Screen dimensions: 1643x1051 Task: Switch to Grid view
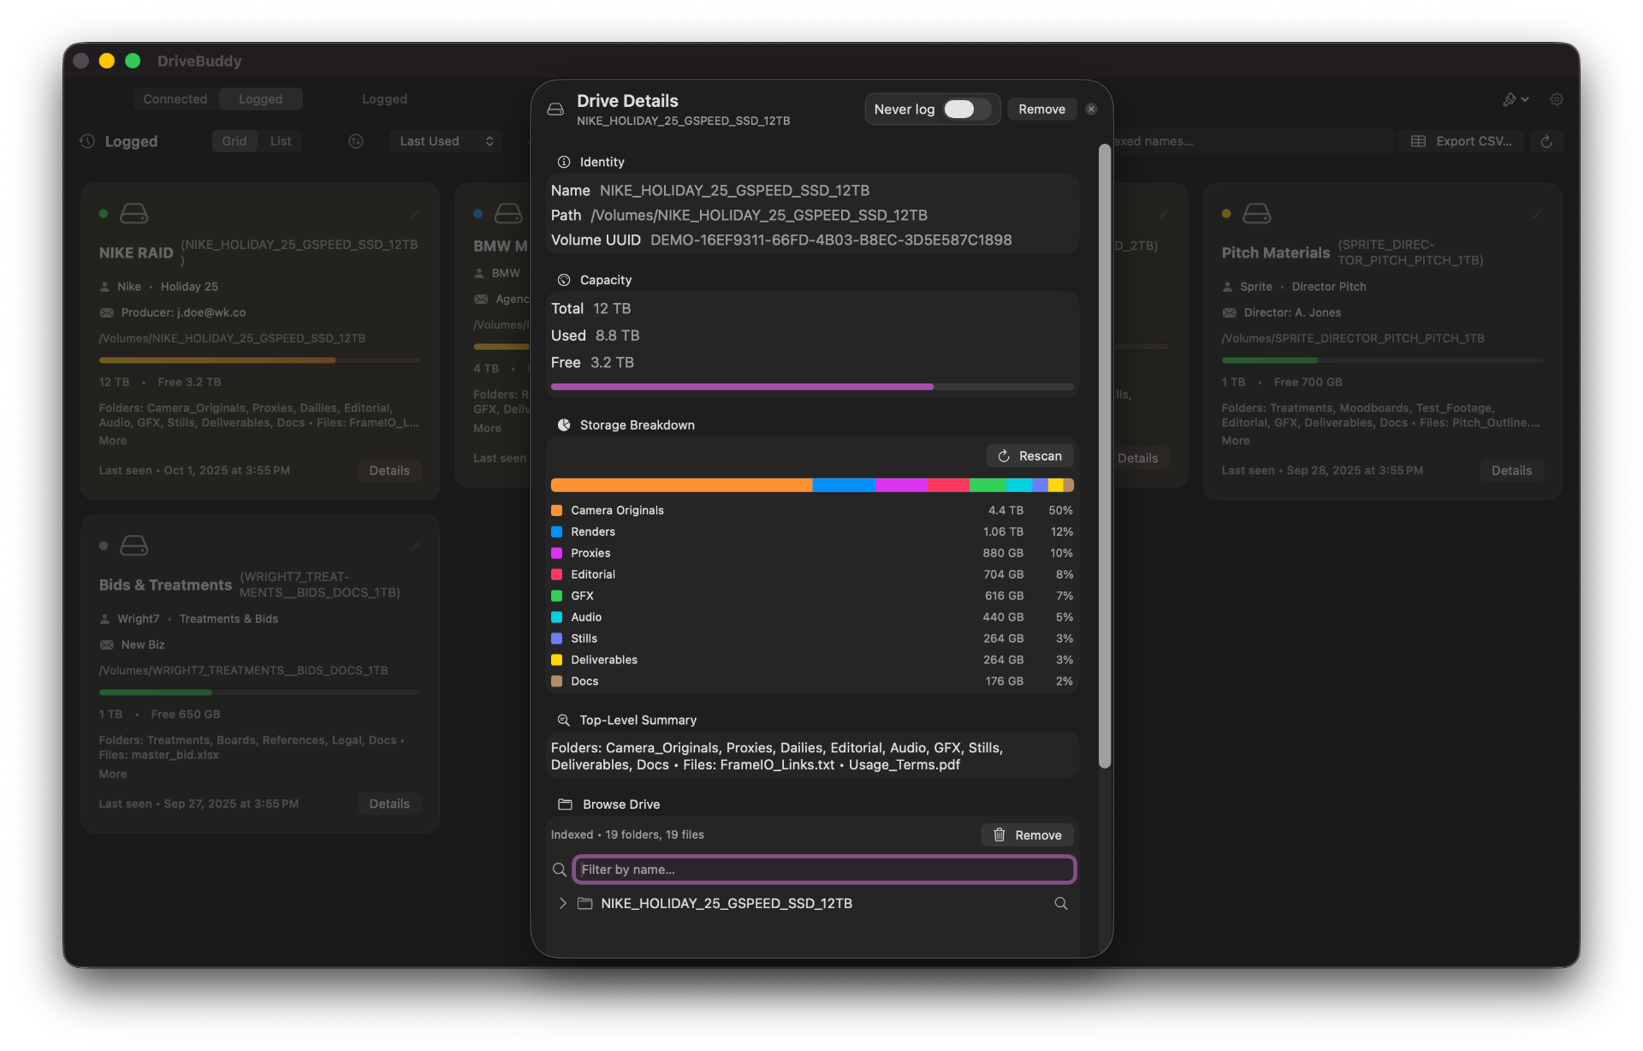pyautogui.click(x=234, y=141)
